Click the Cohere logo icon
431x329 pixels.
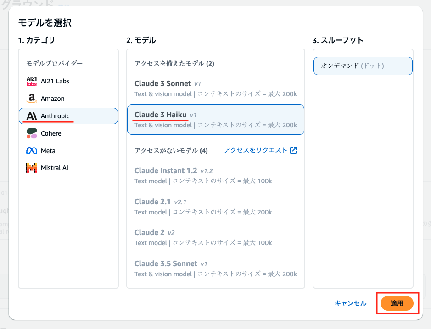(32, 133)
